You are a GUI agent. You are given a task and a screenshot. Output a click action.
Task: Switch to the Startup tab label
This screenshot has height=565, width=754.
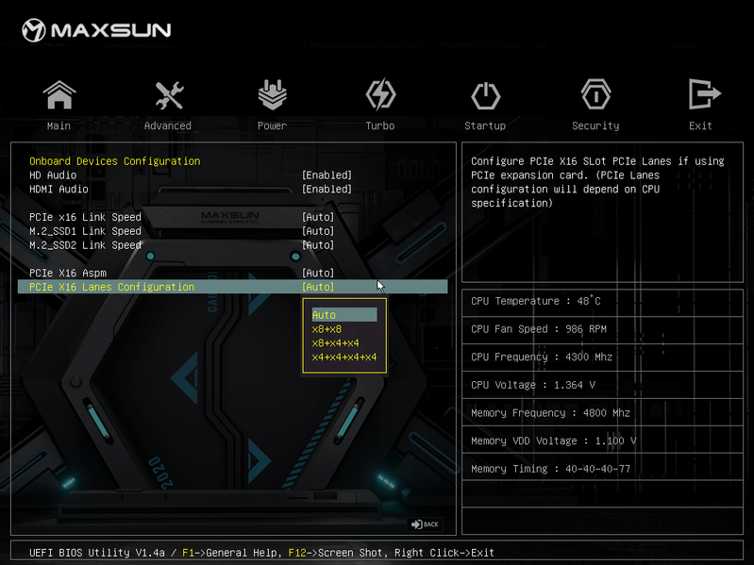tap(485, 125)
